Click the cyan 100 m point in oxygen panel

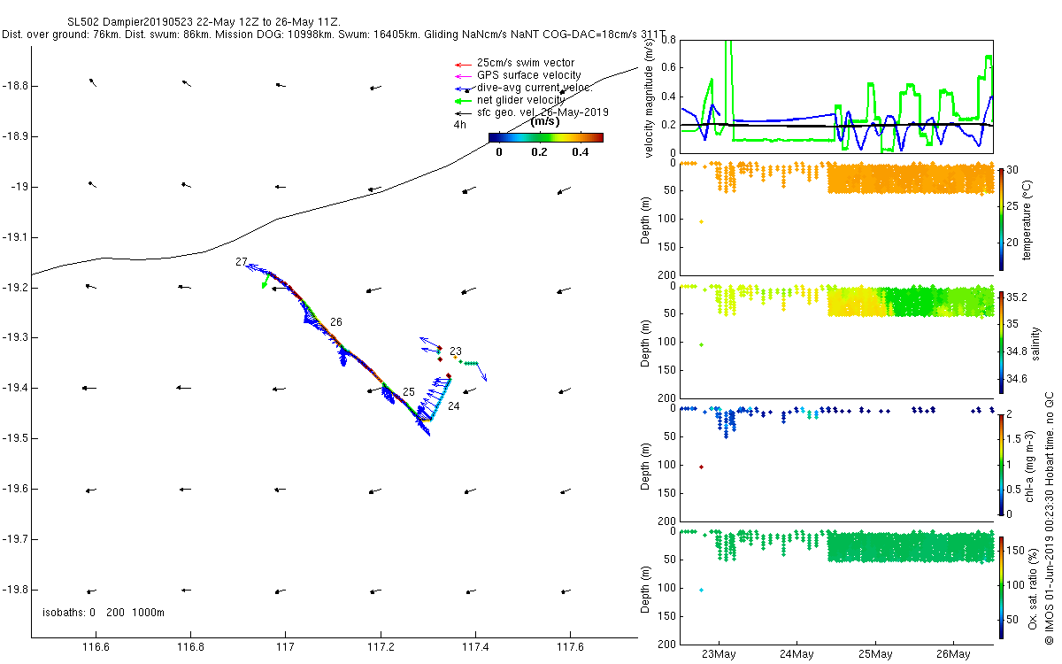pos(701,590)
